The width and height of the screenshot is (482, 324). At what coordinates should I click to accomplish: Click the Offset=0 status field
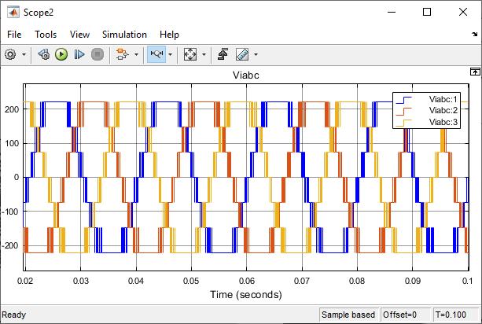(405, 315)
